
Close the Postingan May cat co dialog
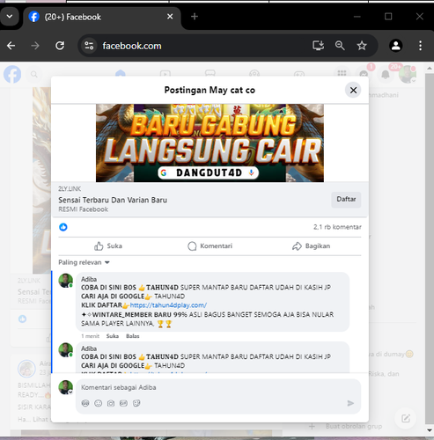pos(353,90)
